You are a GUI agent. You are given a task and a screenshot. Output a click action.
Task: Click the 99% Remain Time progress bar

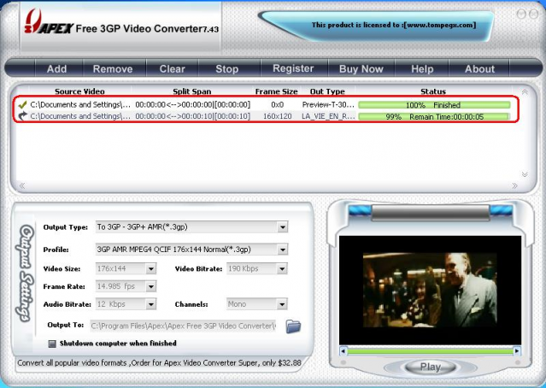(434, 117)
